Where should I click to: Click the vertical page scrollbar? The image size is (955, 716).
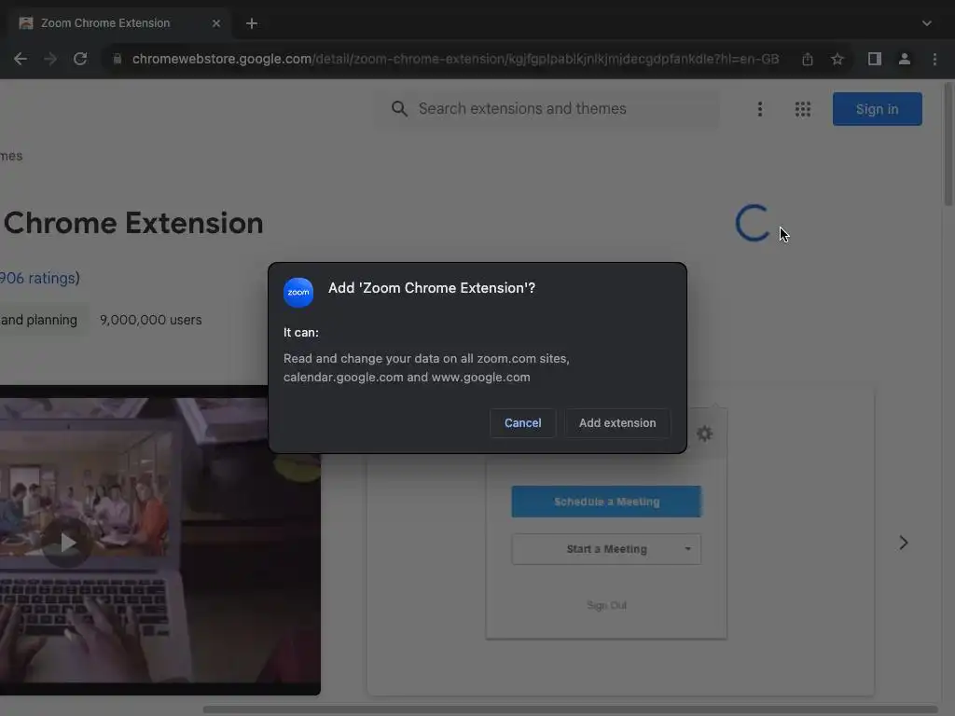pyautogui.click(x=948, y=146)
